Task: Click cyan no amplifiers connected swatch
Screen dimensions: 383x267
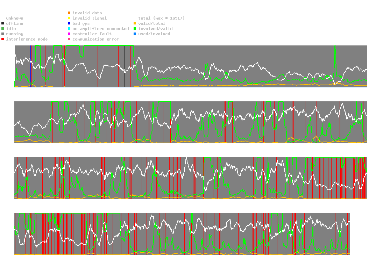Action: (x=69, y=29)
